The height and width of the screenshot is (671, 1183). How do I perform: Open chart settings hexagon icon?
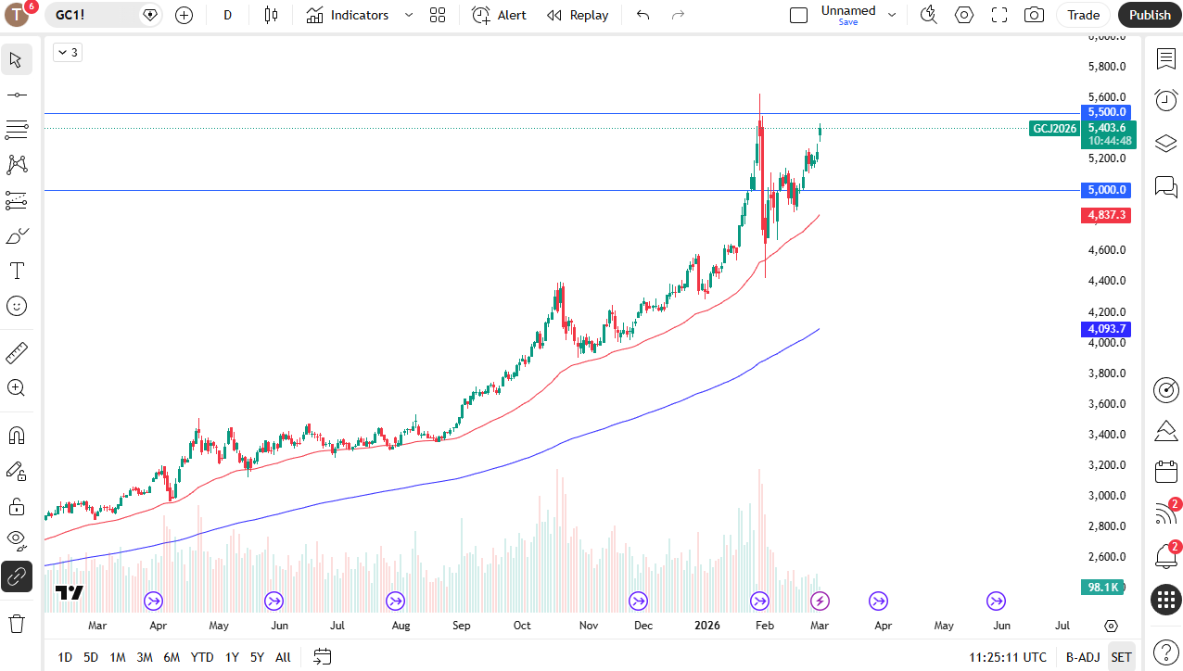964,15
